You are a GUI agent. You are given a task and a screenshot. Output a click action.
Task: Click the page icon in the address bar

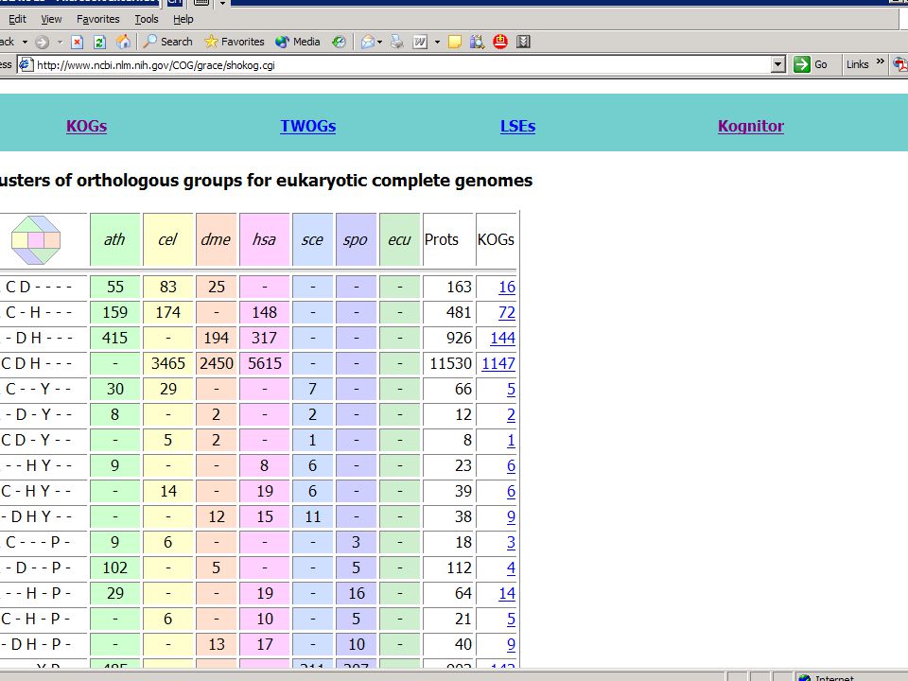pyautogui.click(x=26, y=65)
